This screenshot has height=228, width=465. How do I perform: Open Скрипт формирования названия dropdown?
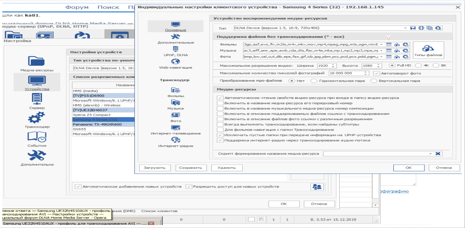click(430, 154)
